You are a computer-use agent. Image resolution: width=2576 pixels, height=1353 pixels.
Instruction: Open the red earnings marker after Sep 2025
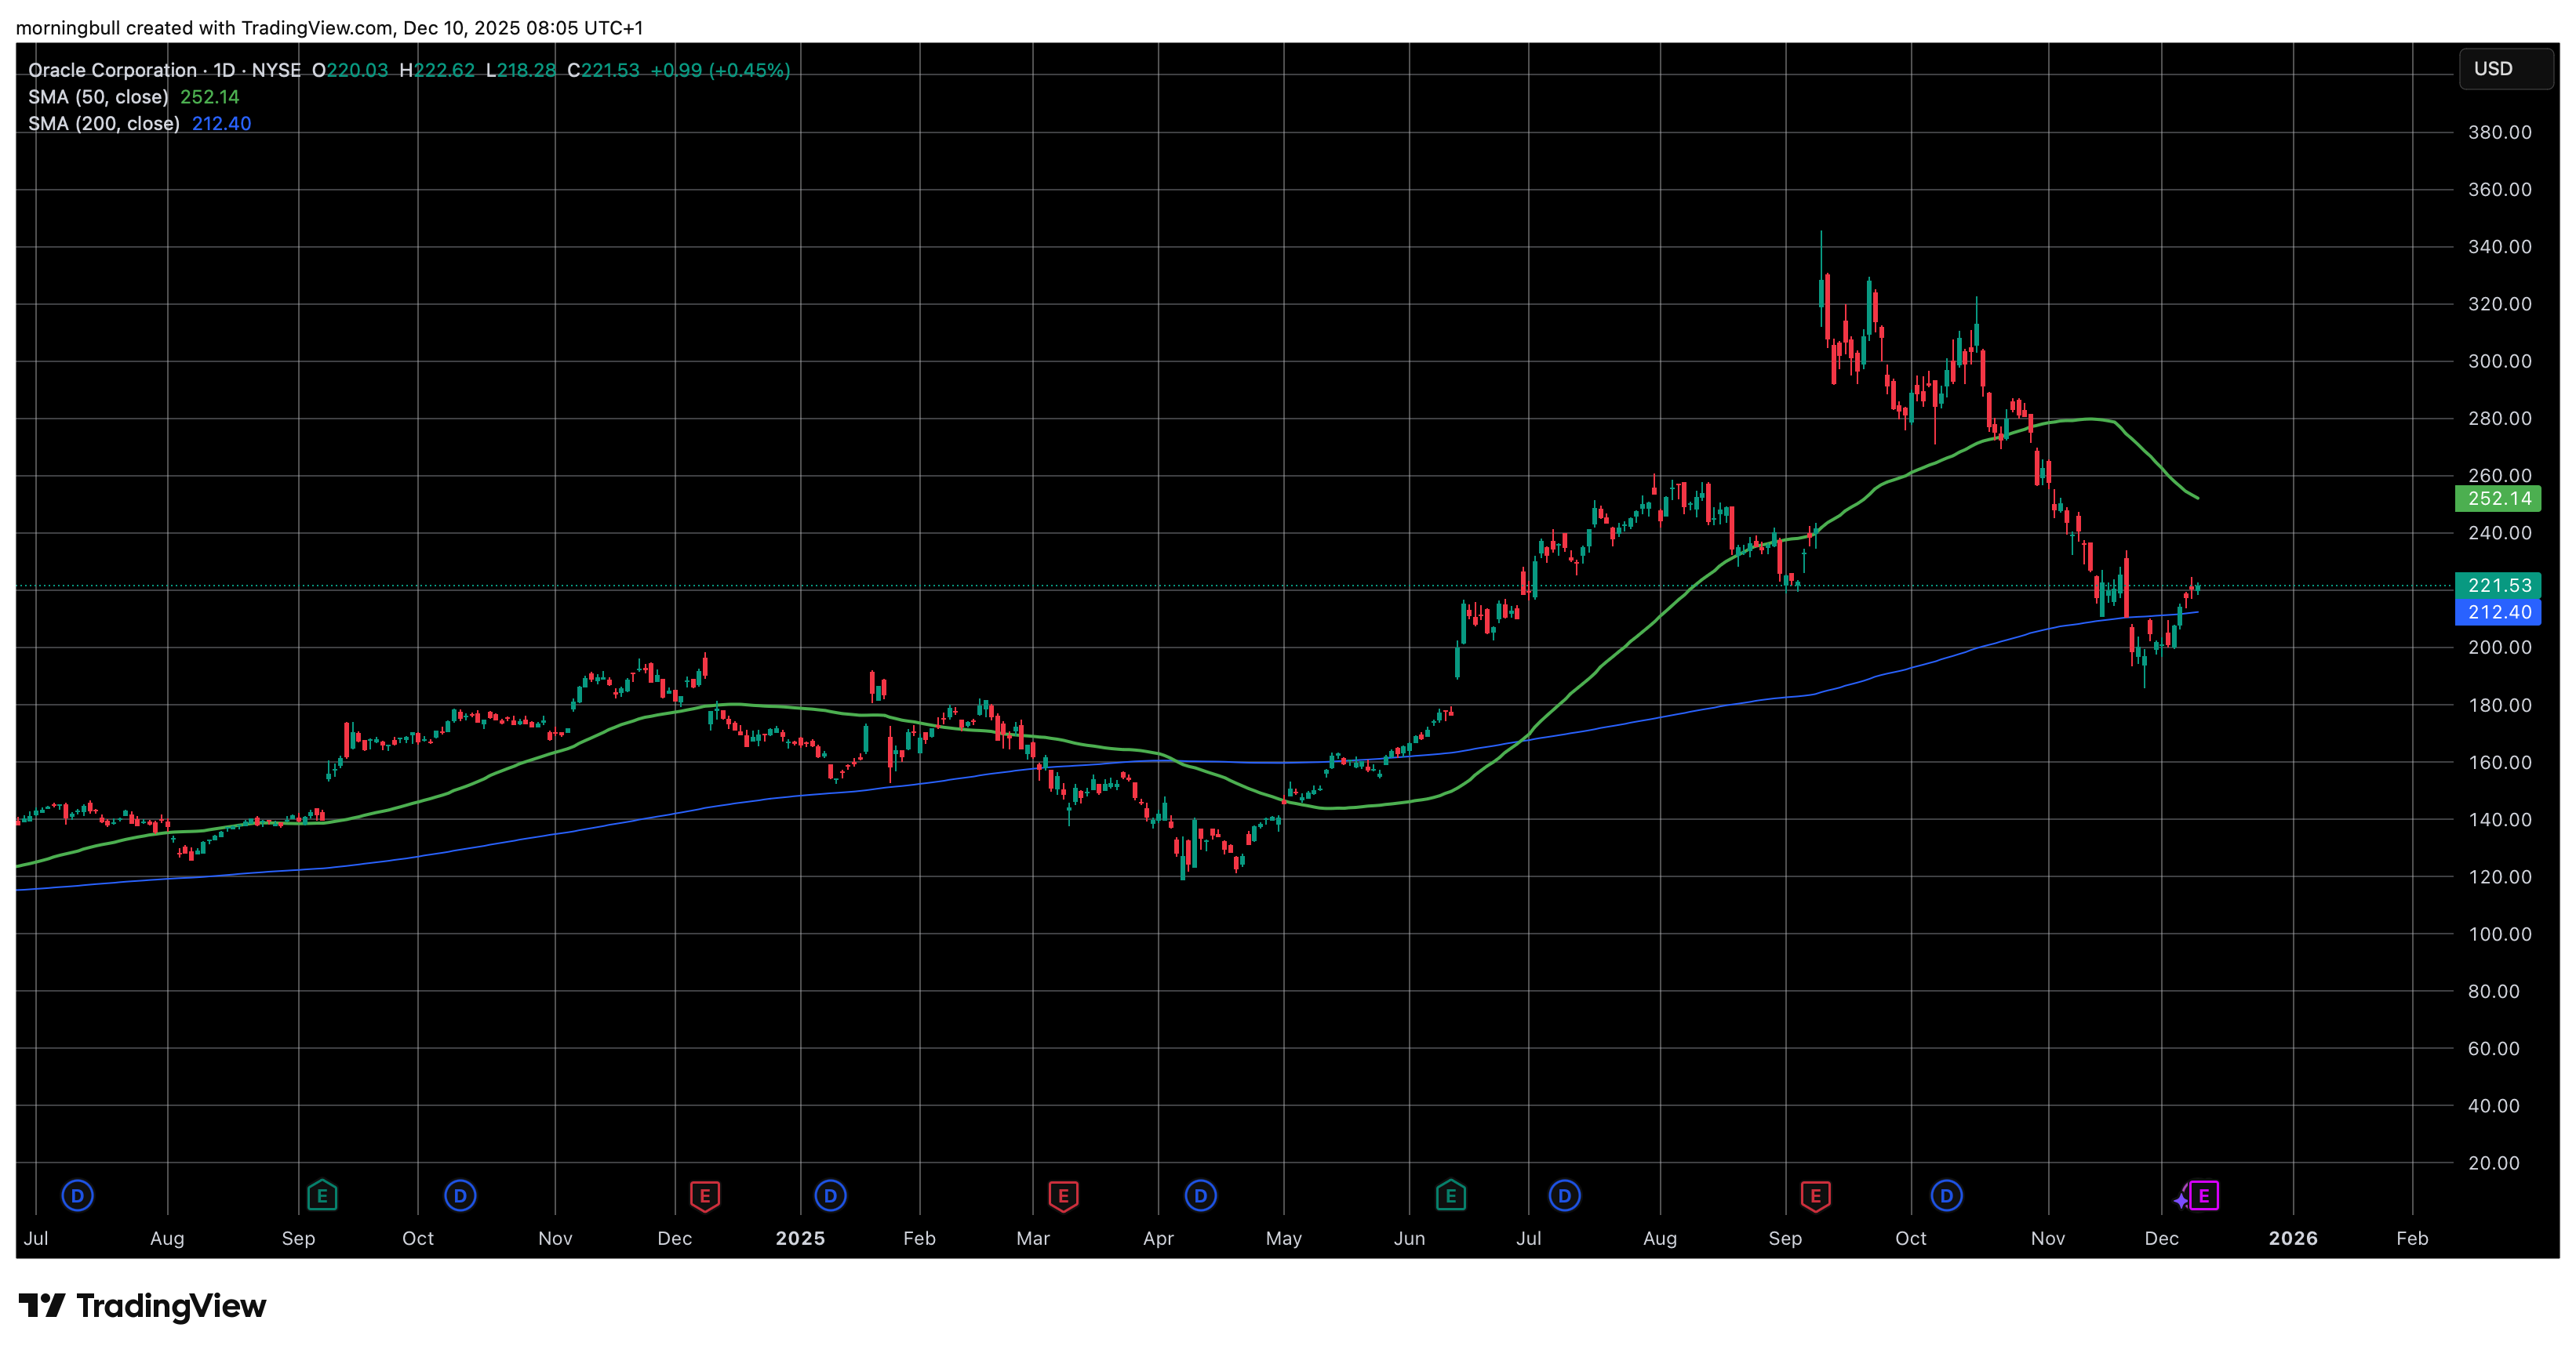(1815, 1195)
